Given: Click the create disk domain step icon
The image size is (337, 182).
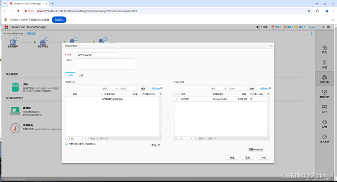Looking at the screenshot, I should coord(13,41).
